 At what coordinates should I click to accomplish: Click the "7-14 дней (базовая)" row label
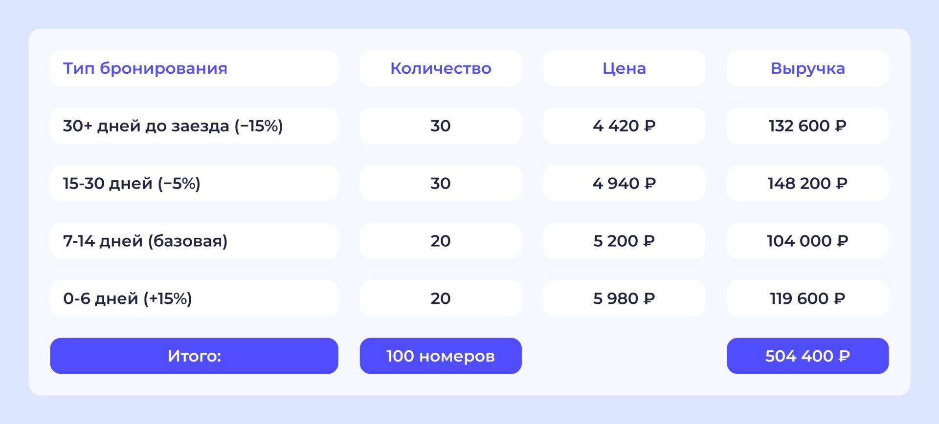point(145,241)
